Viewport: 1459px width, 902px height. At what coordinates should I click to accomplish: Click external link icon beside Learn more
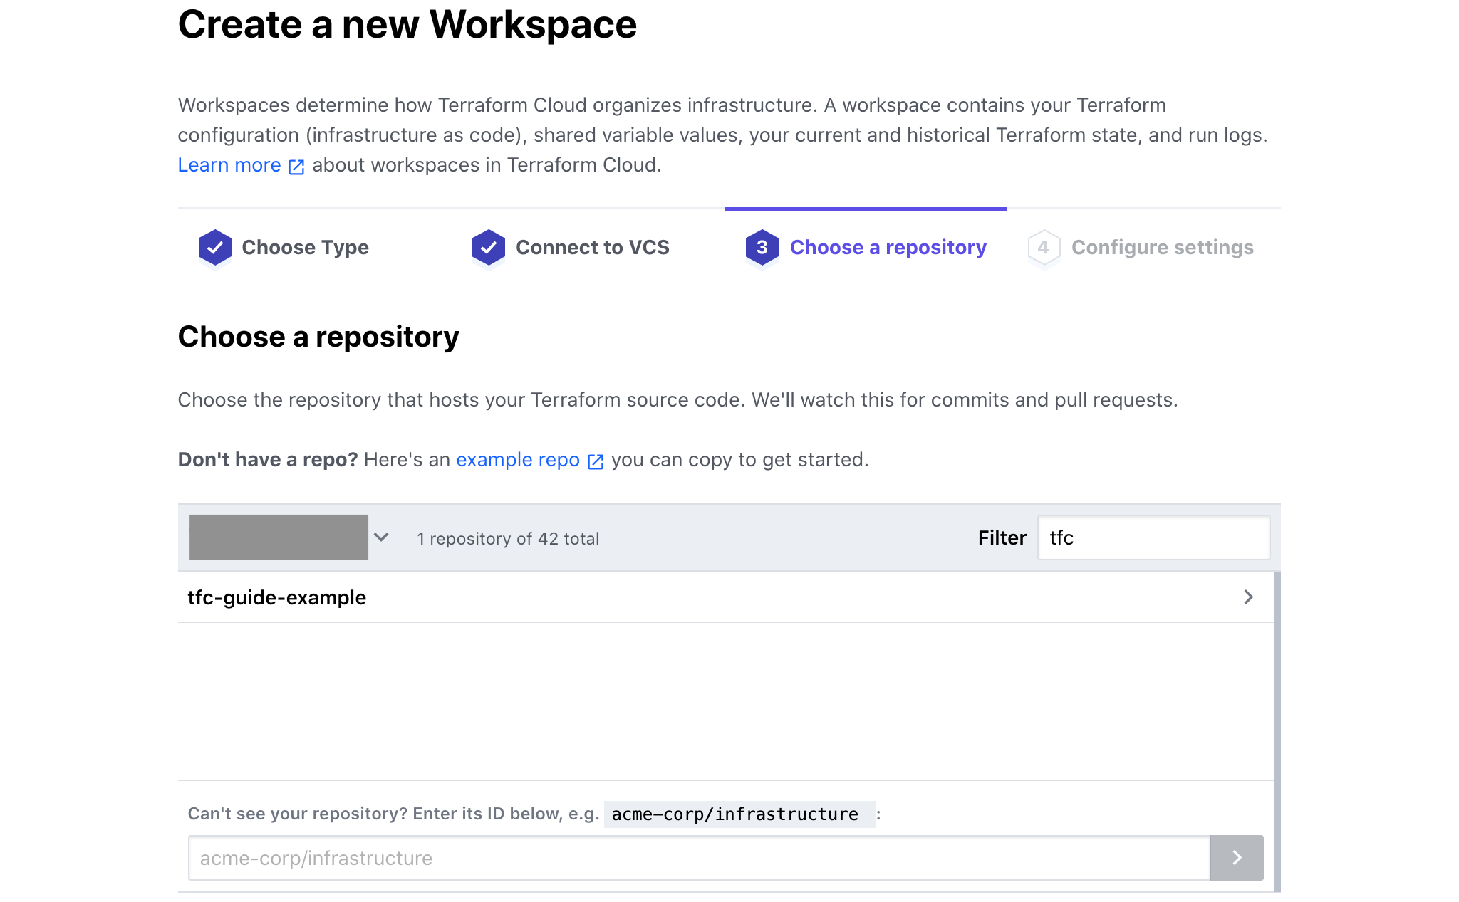(x=296, y=167)
